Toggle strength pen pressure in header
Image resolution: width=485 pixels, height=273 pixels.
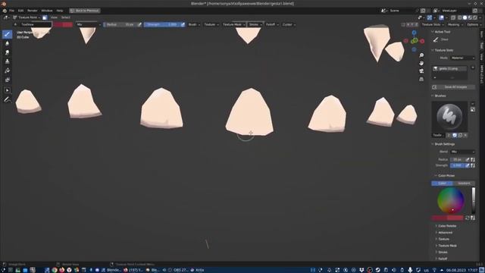[183, 24]
